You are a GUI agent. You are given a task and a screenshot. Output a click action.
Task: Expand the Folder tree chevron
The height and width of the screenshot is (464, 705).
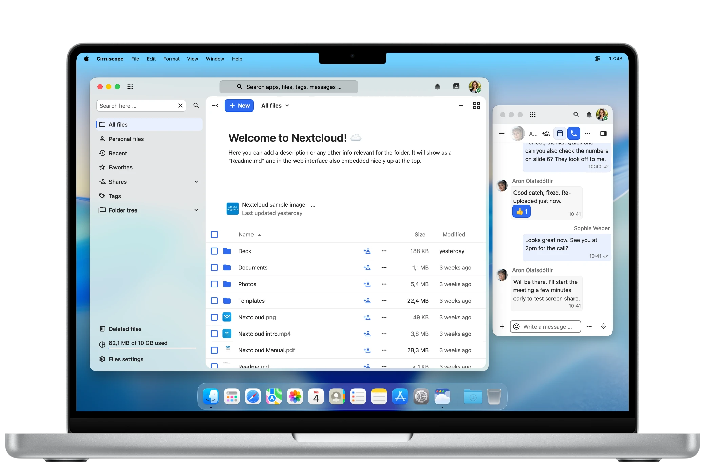click(x=196, y=210)
